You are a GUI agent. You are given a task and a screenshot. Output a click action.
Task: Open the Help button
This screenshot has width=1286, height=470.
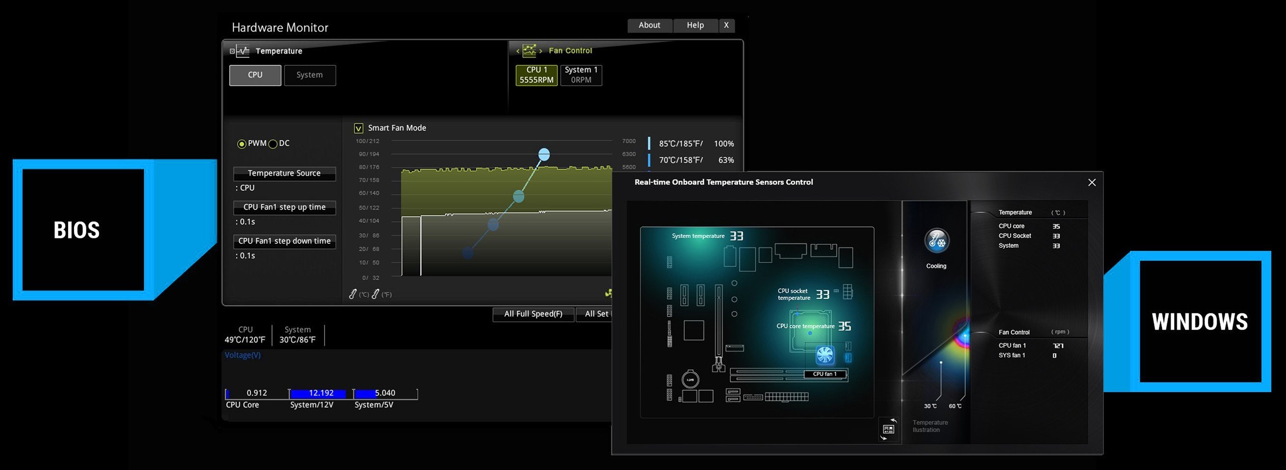click(695, 25)
